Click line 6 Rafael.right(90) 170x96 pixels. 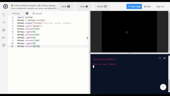(x=27, y=32)
